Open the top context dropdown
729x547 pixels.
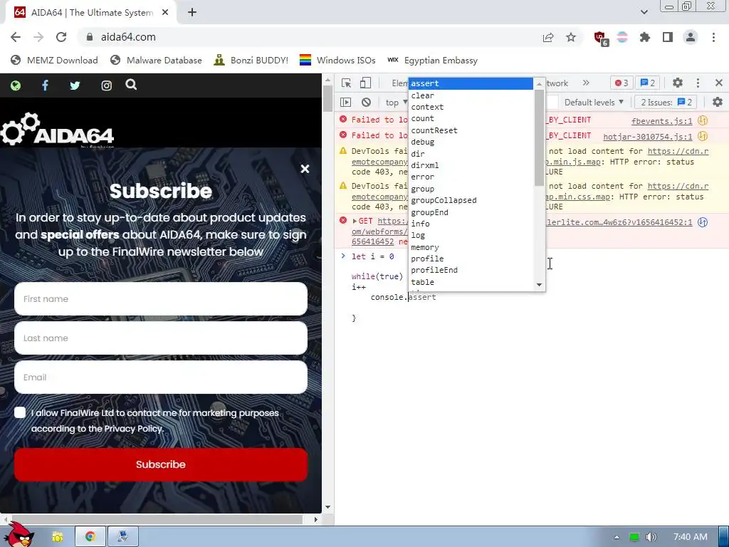(396, 103)
